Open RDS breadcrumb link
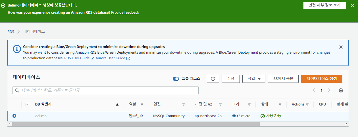 pos(11,31)
